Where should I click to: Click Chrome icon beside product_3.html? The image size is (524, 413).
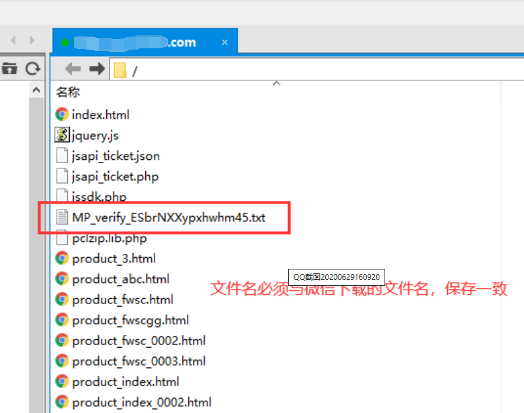[62, 258]
